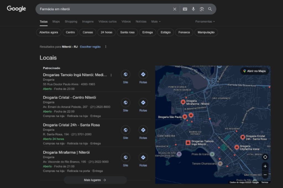Get Rotas directions for Drogaria Cristal 24h
Screen dimensions: 283x188
(x=143, y=130)
